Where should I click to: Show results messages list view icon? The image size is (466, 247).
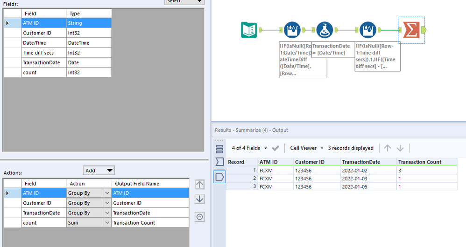(x=219, y=149)
